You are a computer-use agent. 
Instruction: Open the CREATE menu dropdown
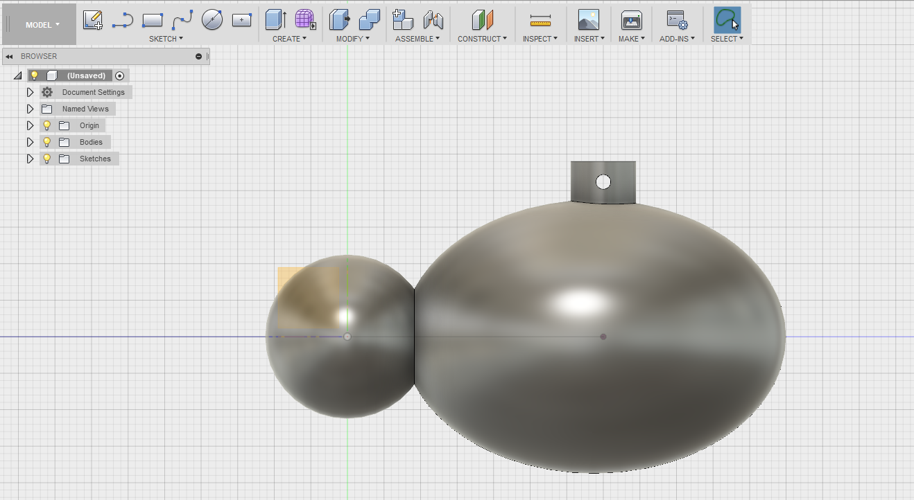point(290,39)
